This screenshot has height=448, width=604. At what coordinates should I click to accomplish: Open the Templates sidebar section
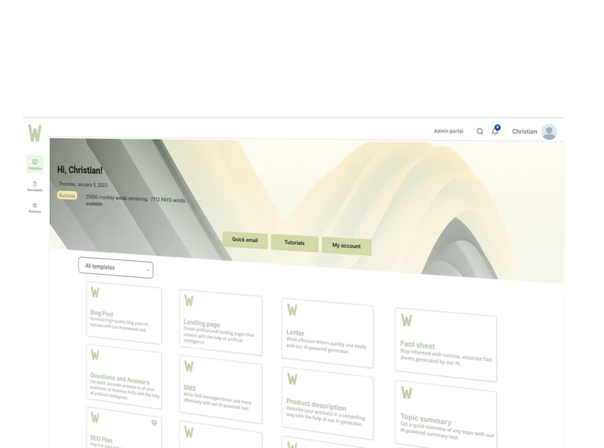tap(35, 164)
